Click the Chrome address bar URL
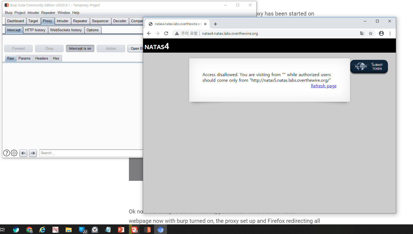 click(x=230, y=33)
